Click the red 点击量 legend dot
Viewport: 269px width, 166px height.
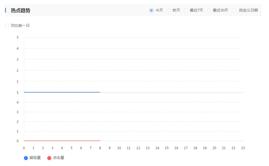[49, 158]
